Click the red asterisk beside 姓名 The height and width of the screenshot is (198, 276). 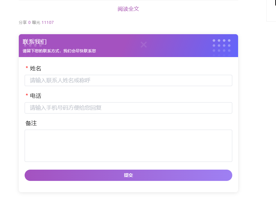click(x=27, y=68)
